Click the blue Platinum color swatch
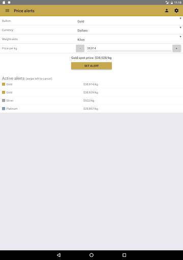Viewport: 183px width, 260px height. [x=4, y=109]
